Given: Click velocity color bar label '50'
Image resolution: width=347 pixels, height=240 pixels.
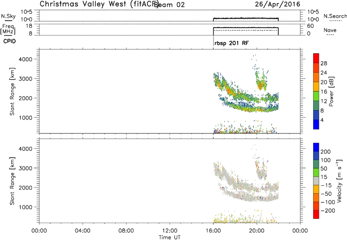Looking at the screenshot, I should 324,169.
